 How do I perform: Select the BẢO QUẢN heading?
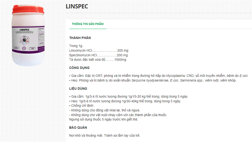78,128
